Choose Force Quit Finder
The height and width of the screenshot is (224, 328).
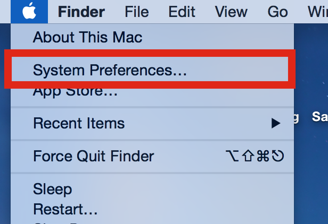(x=94, y=156)
